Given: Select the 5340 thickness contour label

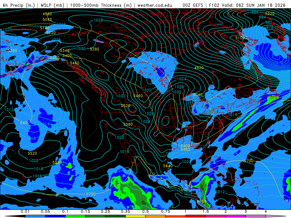Looking at the screenshot, I should click(65, 51).
